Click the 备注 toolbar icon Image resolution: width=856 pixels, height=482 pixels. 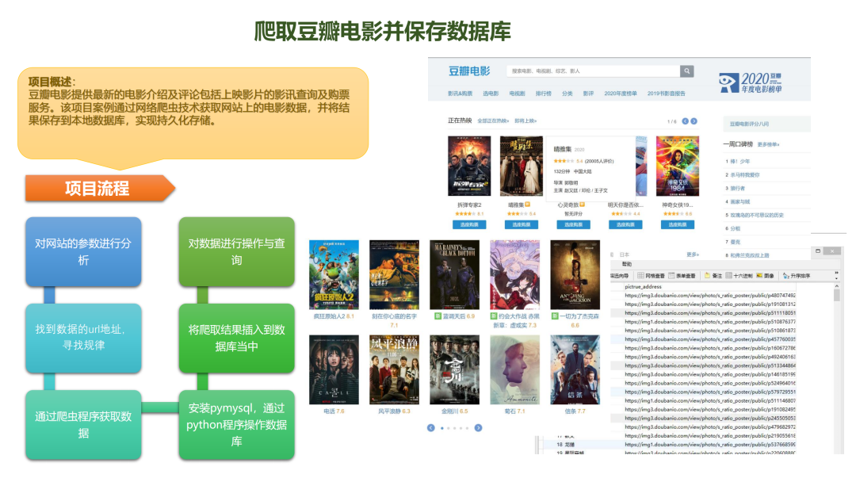[x=713, y=276]
